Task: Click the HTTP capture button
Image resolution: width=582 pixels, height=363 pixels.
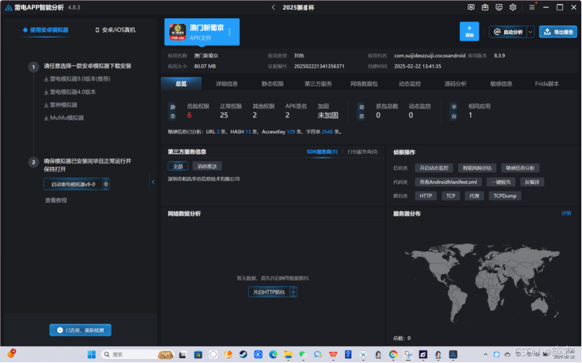Action: pyautogui.click(x=426, y=196)
